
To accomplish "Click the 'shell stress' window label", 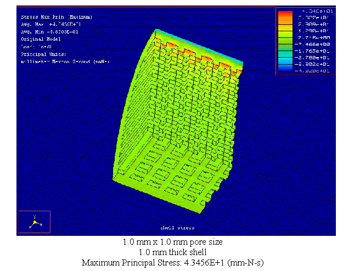I will [177, 228].
